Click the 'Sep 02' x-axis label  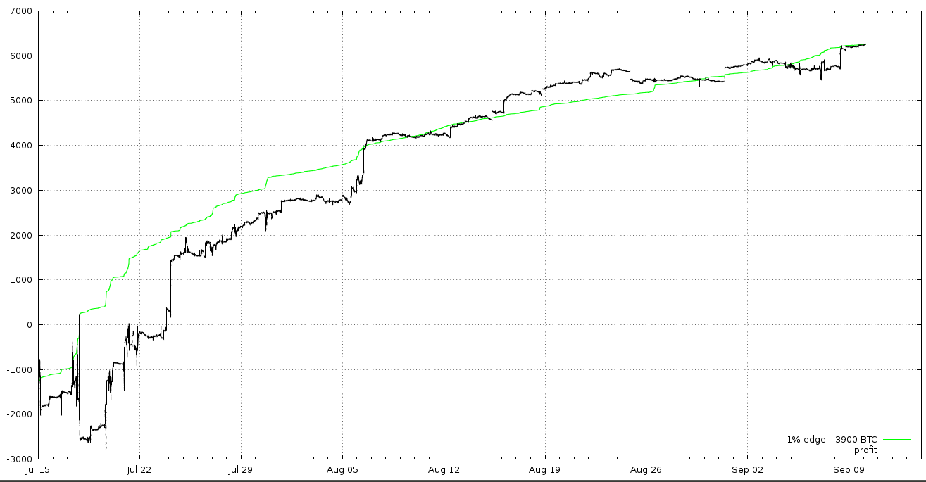(x=748, y=469)
